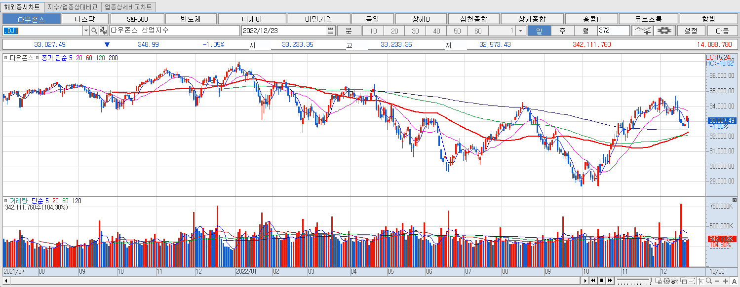The width and height of the screenshot is (740, 287).
Task: Open the date calendar picker icon
Action: tap(330, 31)
